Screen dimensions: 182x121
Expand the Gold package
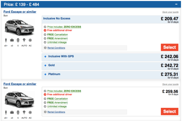45,66
